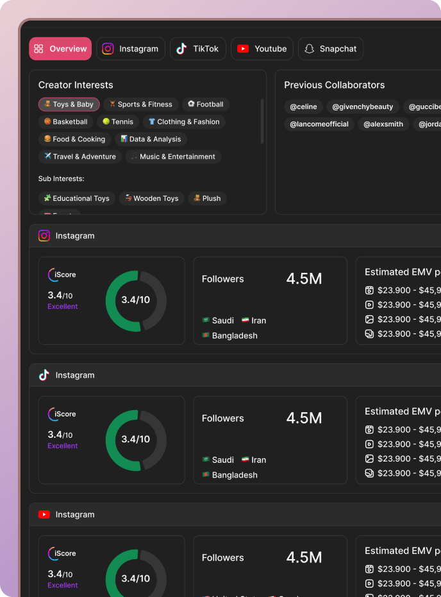Viewport: 441px width, 597px height.
Task: Click Iran flag in TikTok section followers
Action: [245, 459]
